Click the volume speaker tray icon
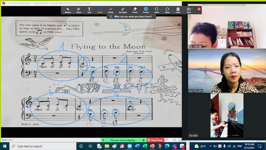This screenshot has width=266, height=150. [x=229, y=146]
